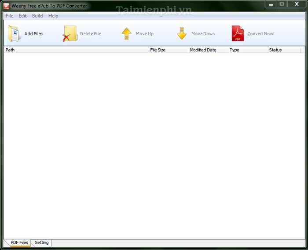The height and width of the screenshot is (250, 308).
Task: Close the Weeny converter window
Action: (x=297, y=4)
